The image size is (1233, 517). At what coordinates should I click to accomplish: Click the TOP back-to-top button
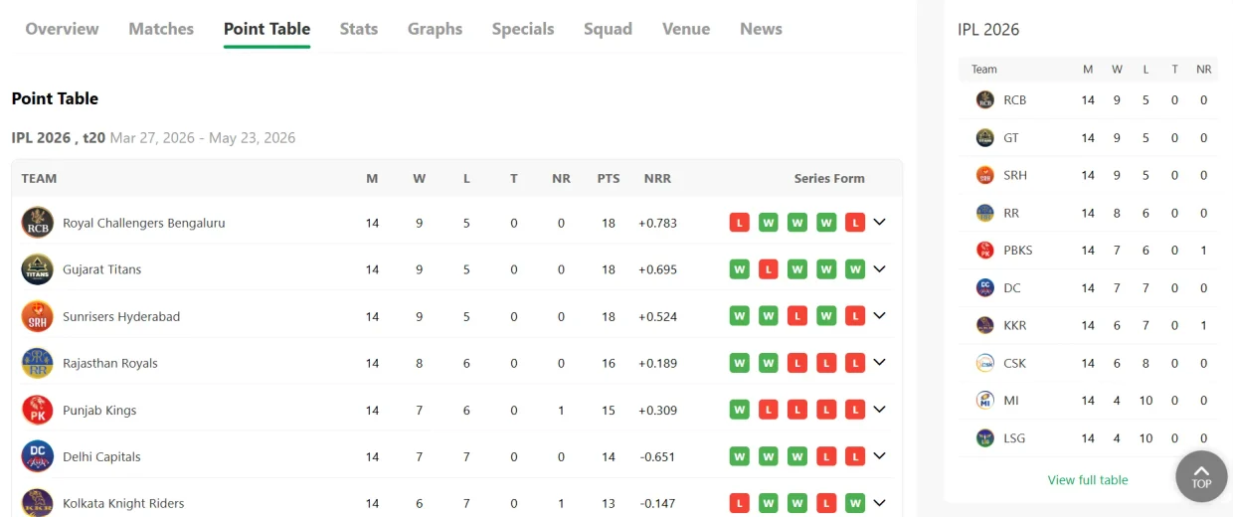coord(1201,476)
